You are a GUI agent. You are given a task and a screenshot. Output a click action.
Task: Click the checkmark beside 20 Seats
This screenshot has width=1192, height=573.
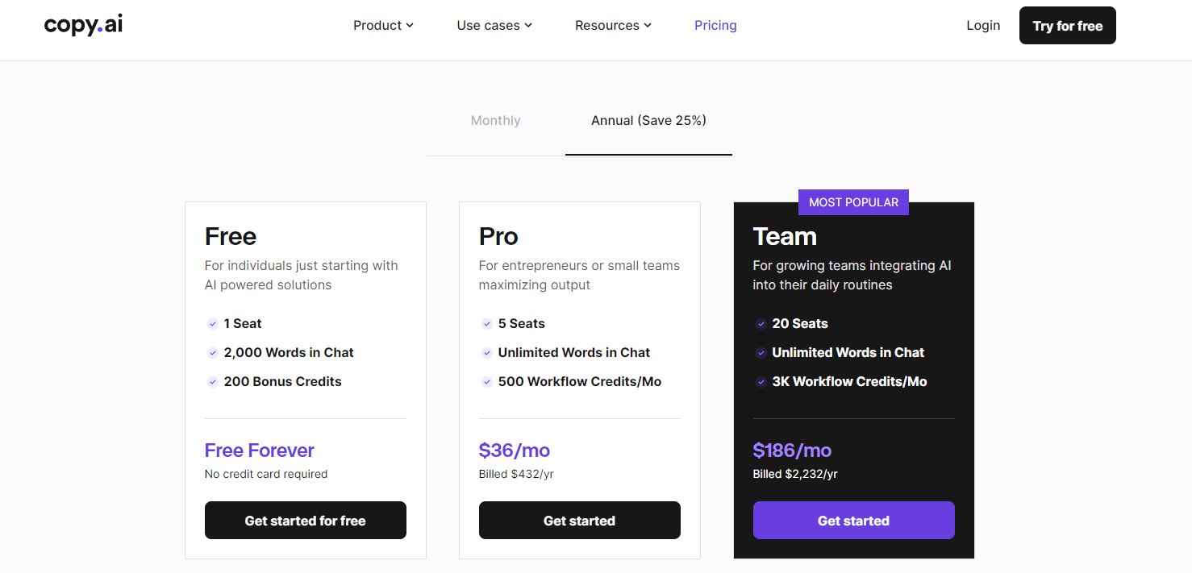coord(761,323)
